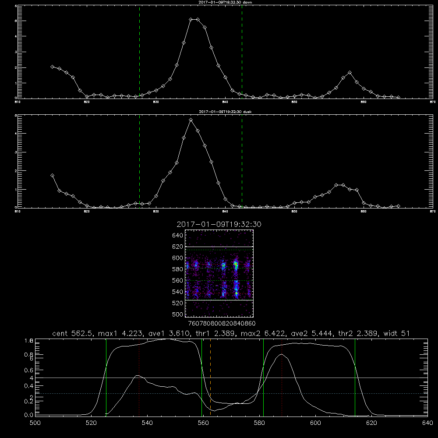The height and width of the screenshot is (438, 438).
Task: Click the "cent 562.5" value in stats line
Action: 74,333
